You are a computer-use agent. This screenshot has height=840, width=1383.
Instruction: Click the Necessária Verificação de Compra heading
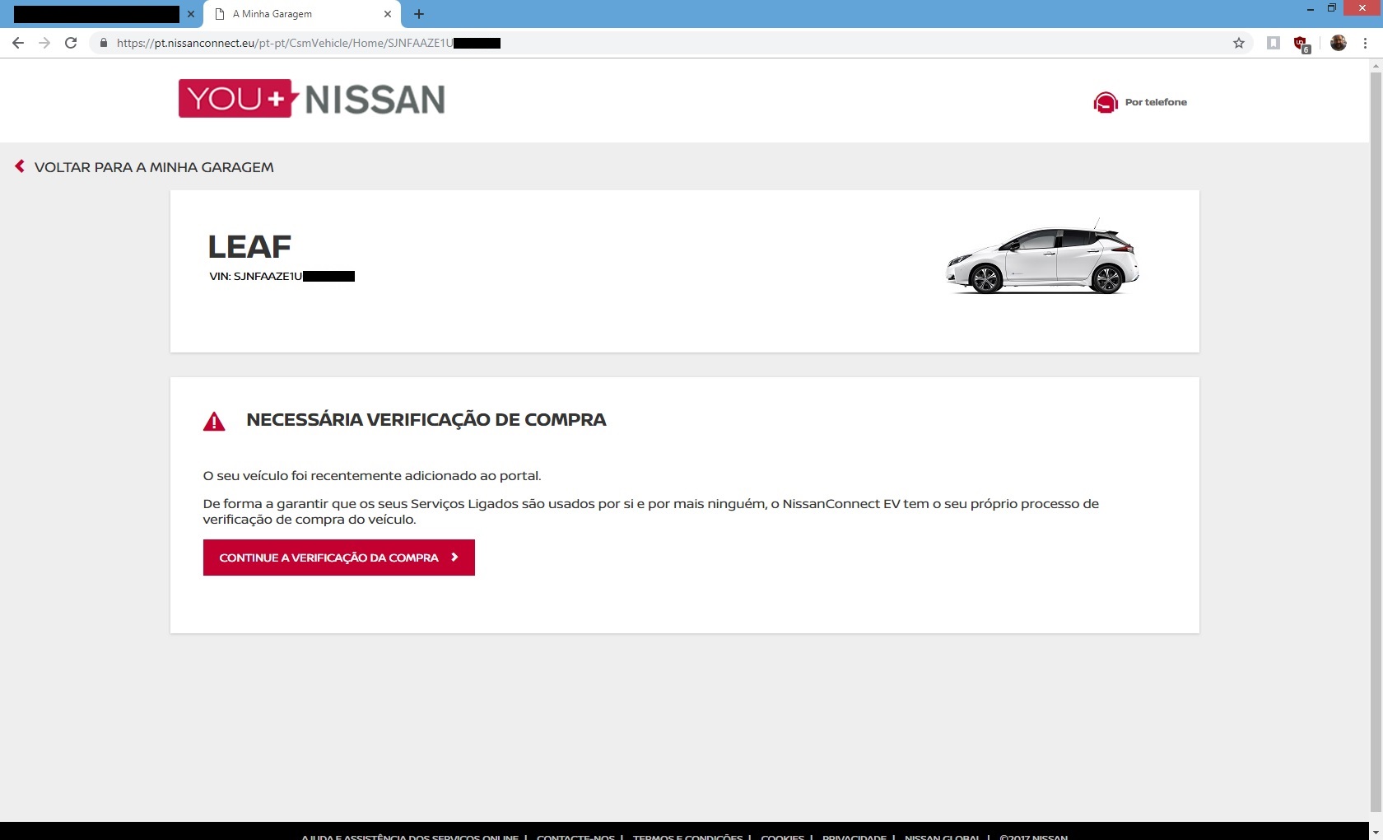coord(426,420)
